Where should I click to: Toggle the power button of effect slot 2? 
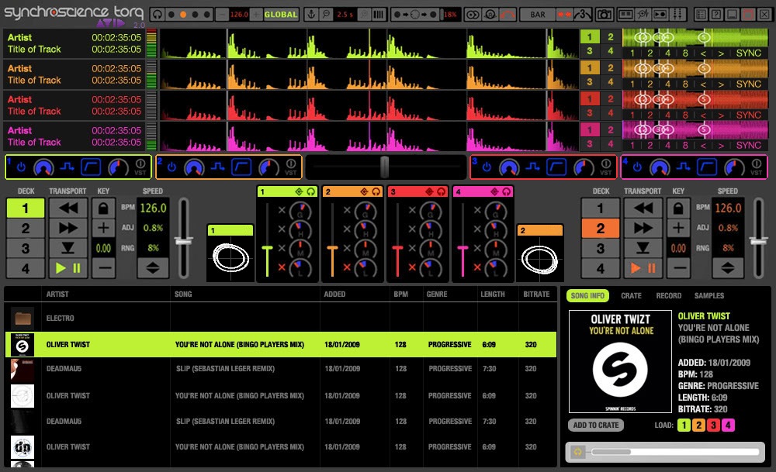coord(171,167)
